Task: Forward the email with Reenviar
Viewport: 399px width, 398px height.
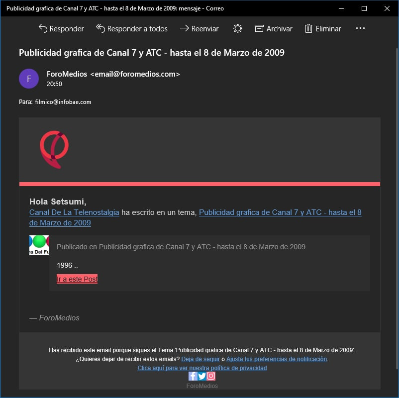Action: tap(199, 29)
